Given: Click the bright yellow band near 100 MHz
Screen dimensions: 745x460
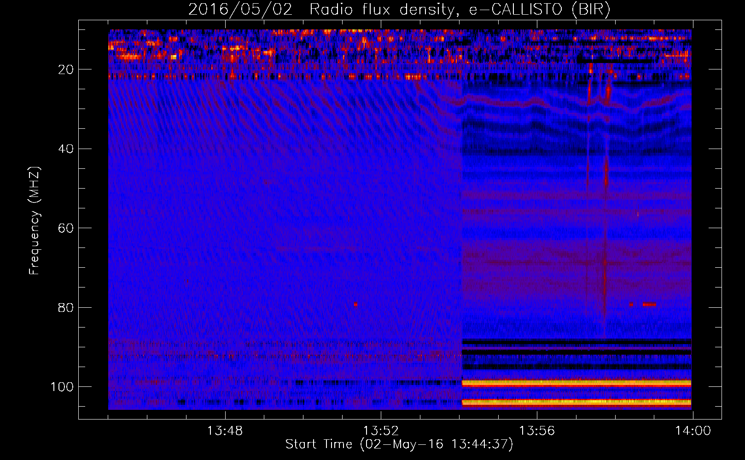Looking at the screenshot, I should click(576, 383).
